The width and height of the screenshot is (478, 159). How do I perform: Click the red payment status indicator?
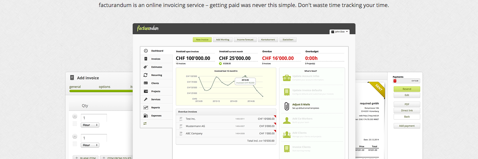coord(395,81)
